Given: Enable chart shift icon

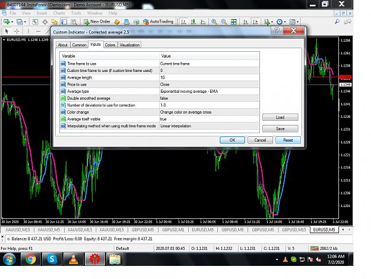Looking at the screenshot, I should [255, 22].
